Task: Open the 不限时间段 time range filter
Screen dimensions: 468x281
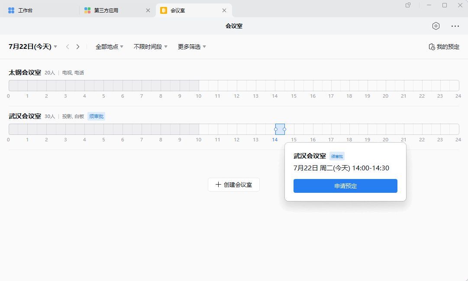Action: pyautogui.click(x=150, y=47)
